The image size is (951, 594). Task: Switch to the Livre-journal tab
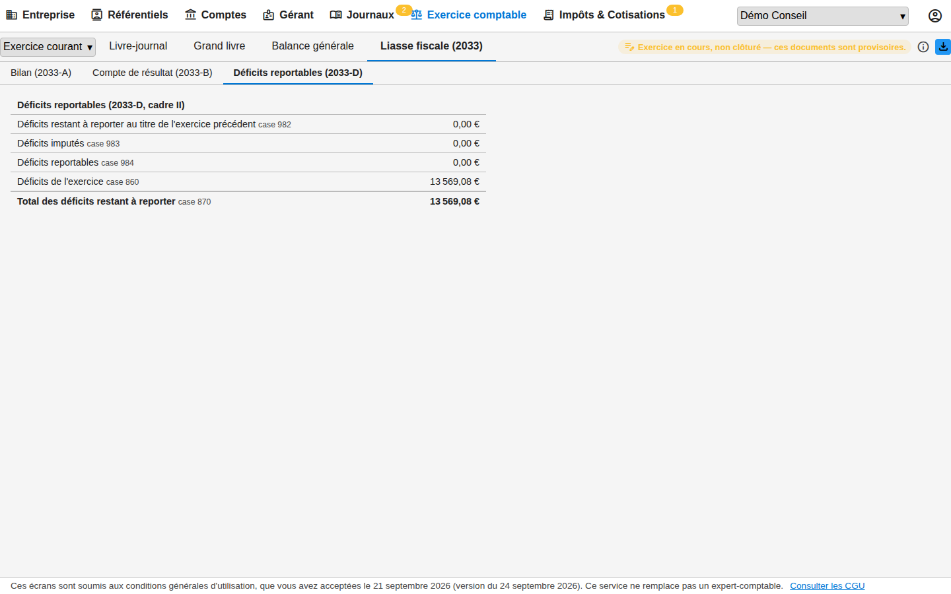click(138, 46)
